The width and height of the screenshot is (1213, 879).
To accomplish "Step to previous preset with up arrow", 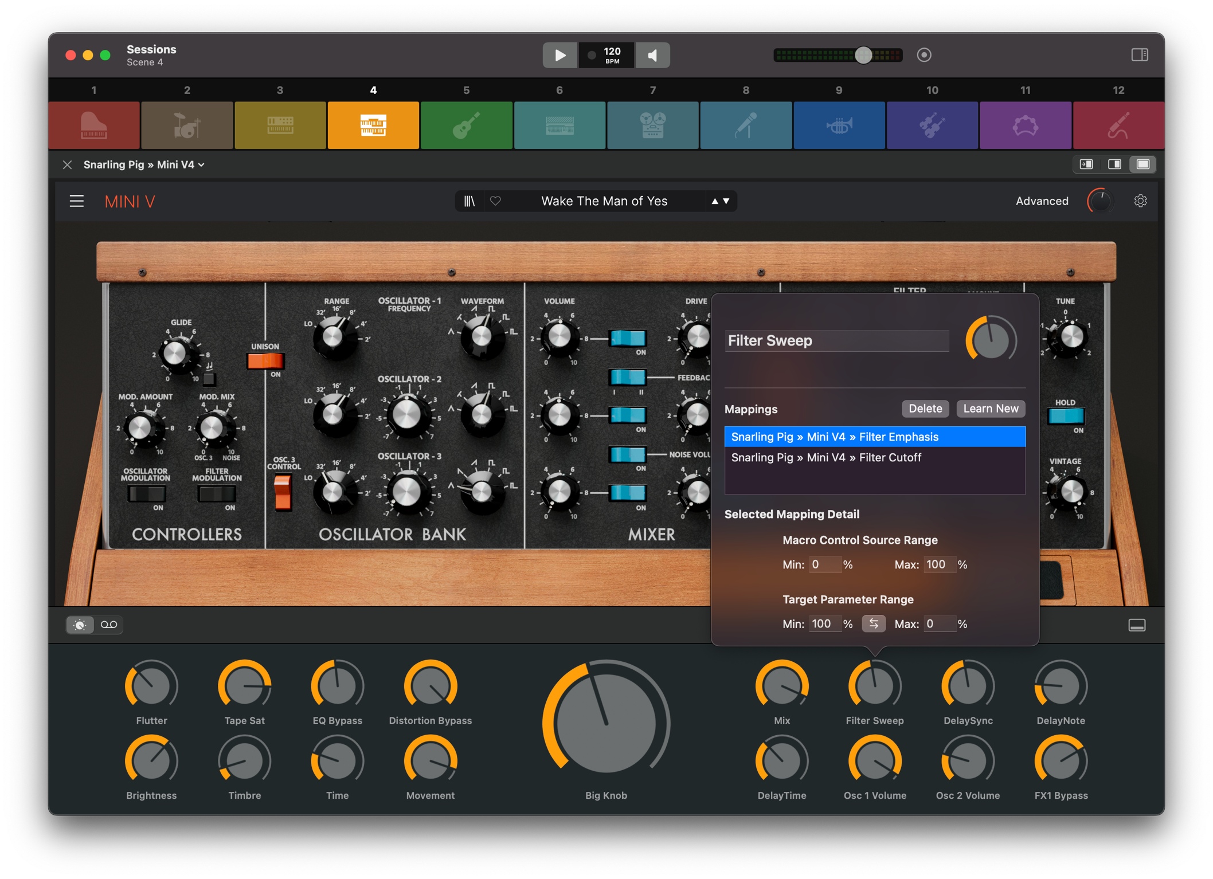I will pos(714,201).
